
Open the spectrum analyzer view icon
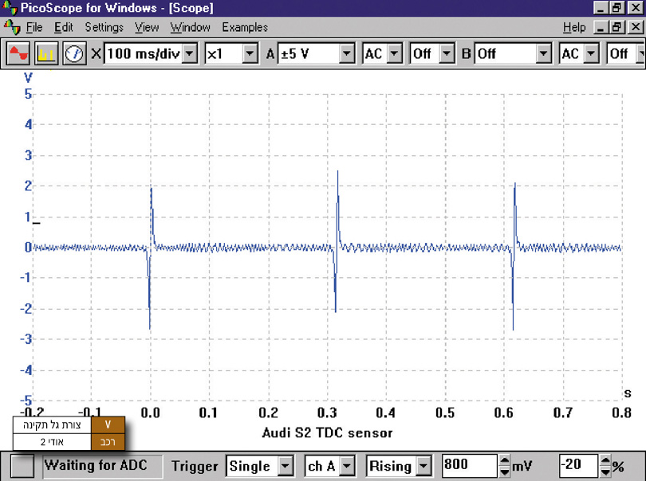(45, 54)
